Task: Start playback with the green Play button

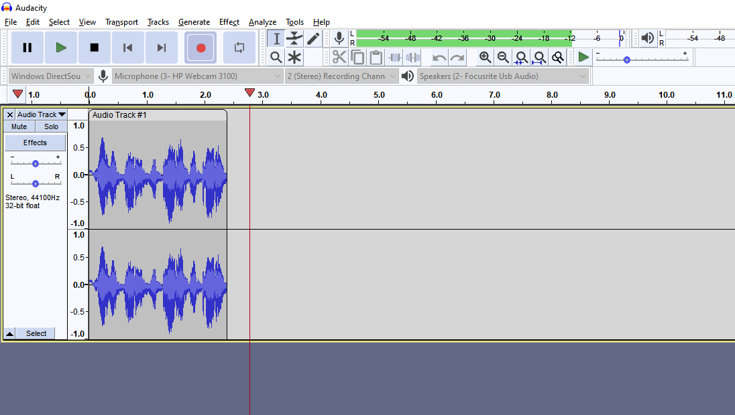Action: 61,48
